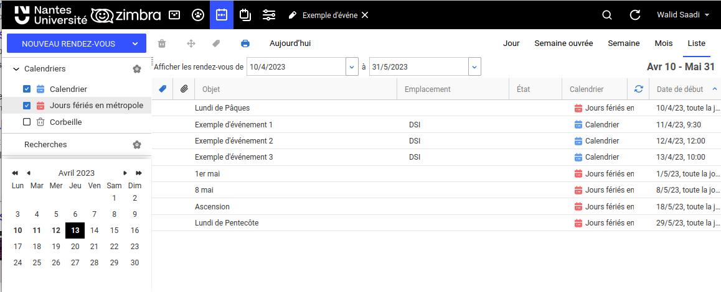Open the start date dropdown arrow

click(x=351, y=67)
